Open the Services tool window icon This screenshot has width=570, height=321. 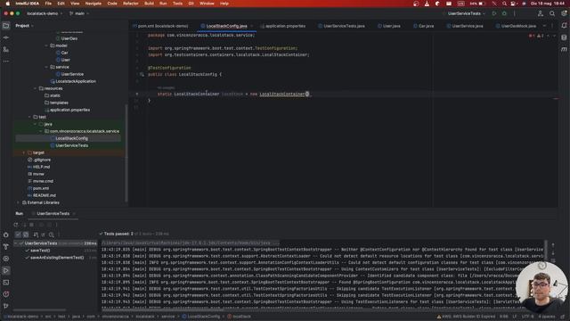coord(6,259)
